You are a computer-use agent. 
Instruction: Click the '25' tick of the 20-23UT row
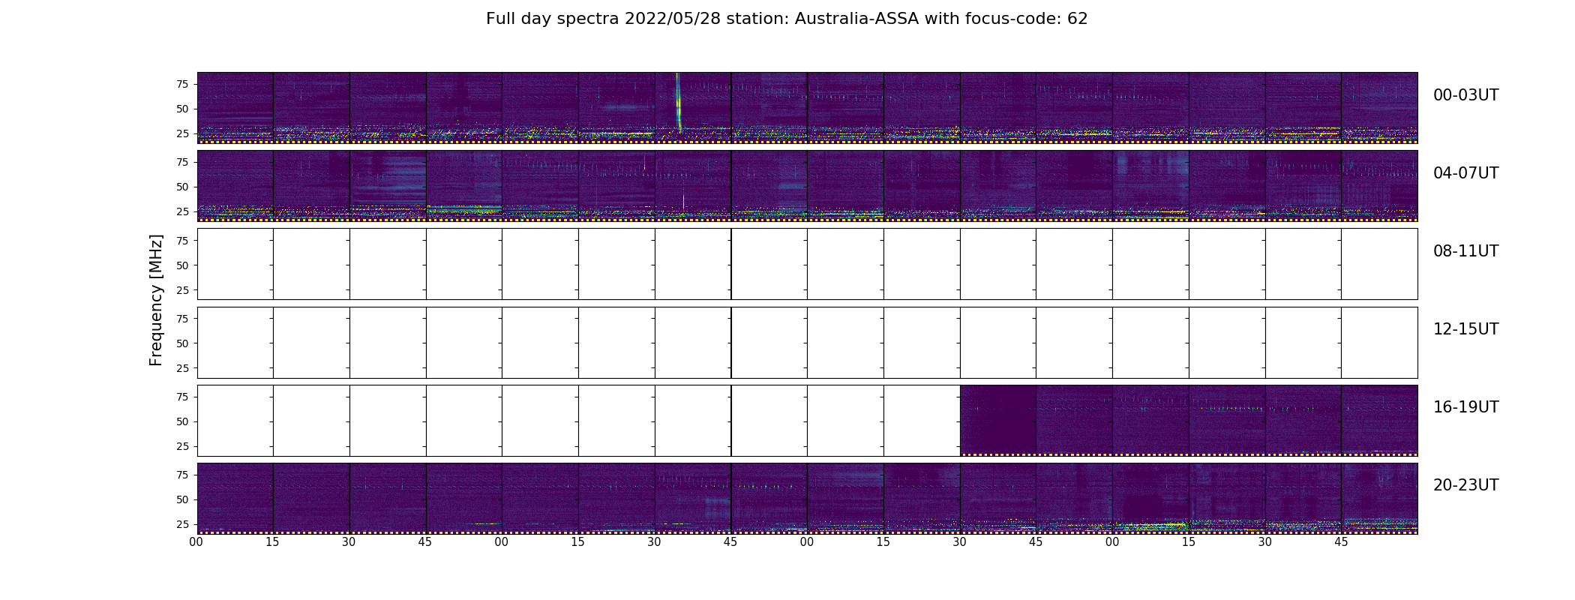point(182,524)
